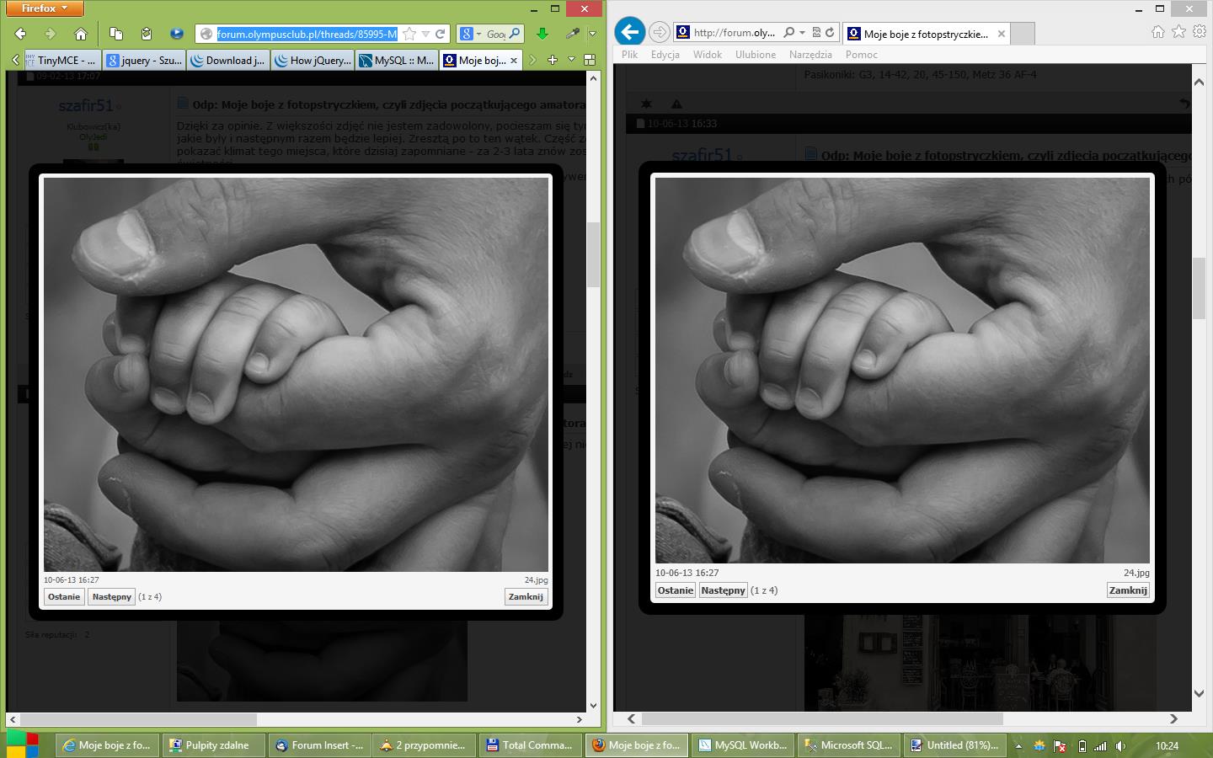Screen dimensions: 1213x758
Task: Open the IE address bar search dropdown arrow
Action: point(802,33)
